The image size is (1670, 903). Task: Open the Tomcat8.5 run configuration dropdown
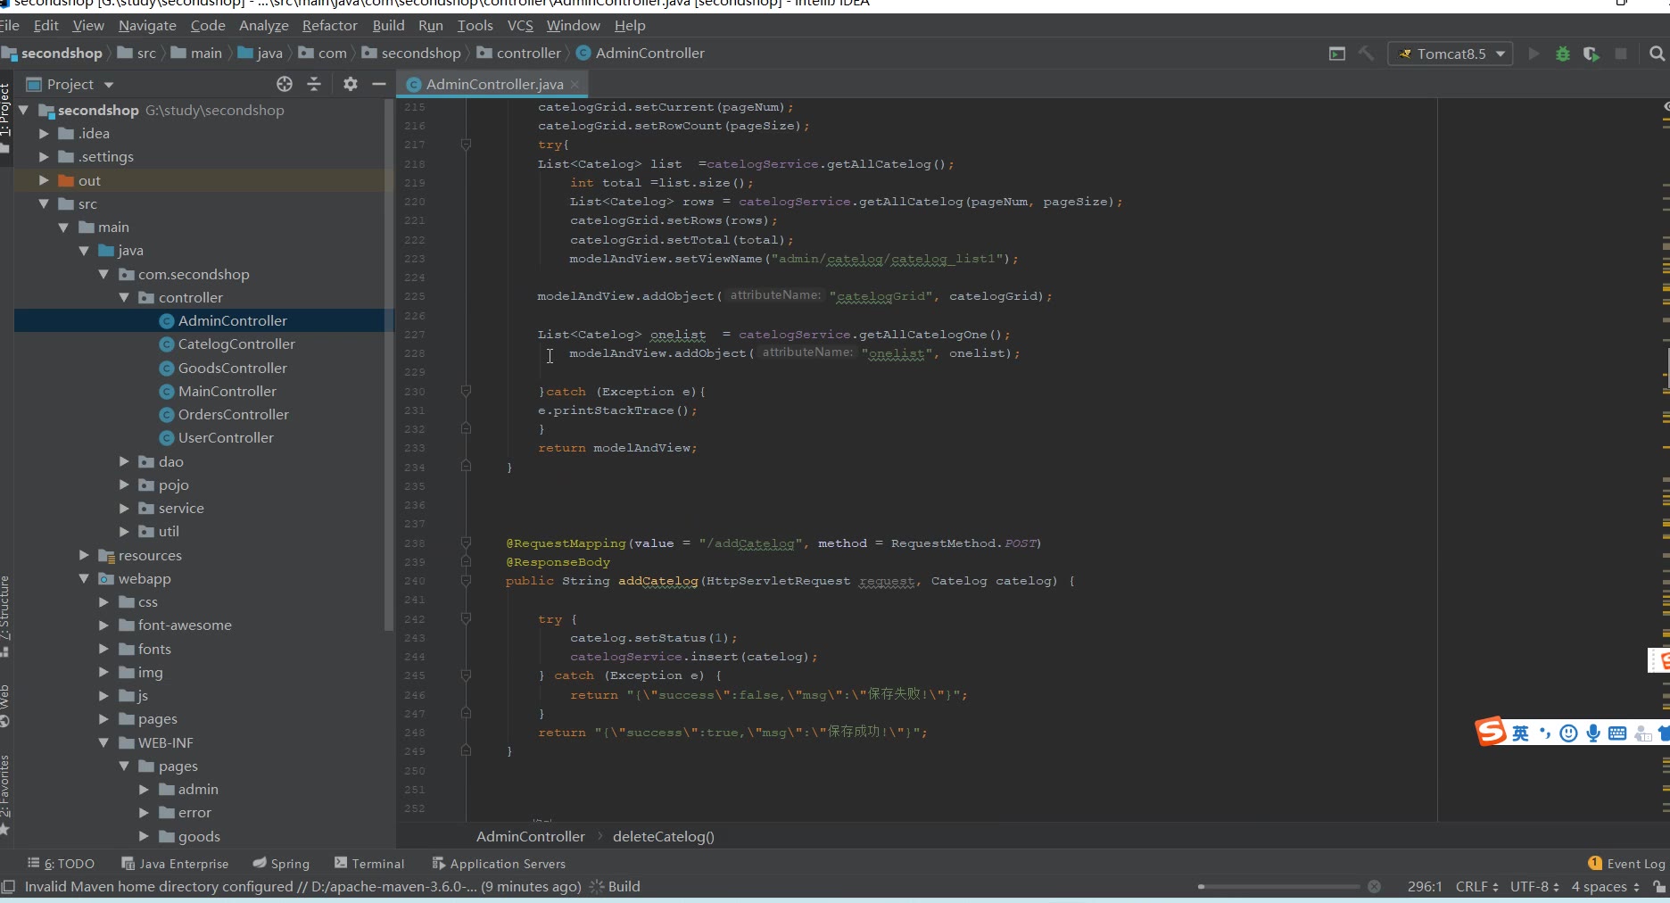click(x=1451, y=54)
